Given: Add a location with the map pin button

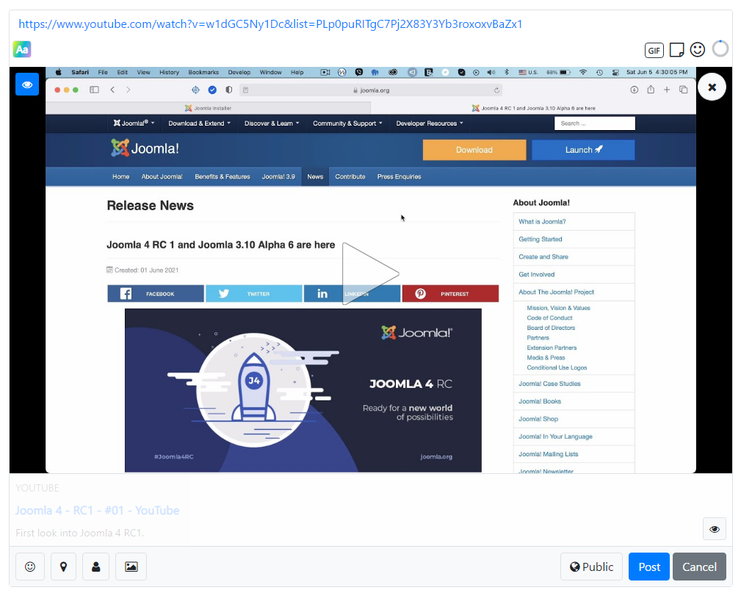Looking at the screenshot, I should 63,567.
